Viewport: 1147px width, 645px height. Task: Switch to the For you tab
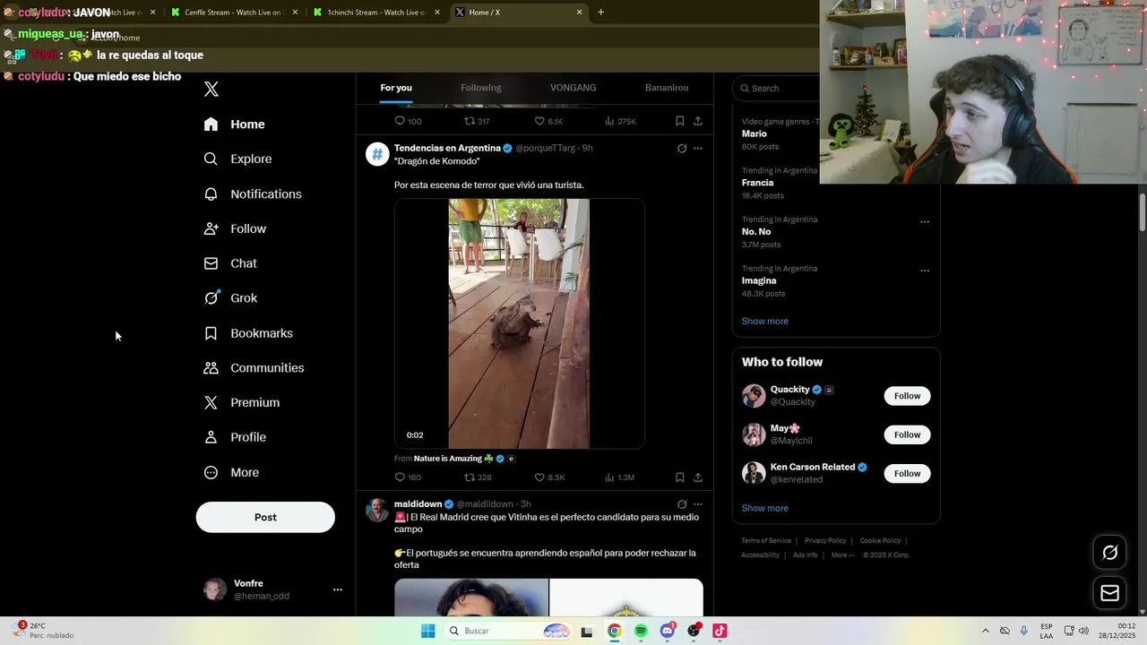pos(396,88)
